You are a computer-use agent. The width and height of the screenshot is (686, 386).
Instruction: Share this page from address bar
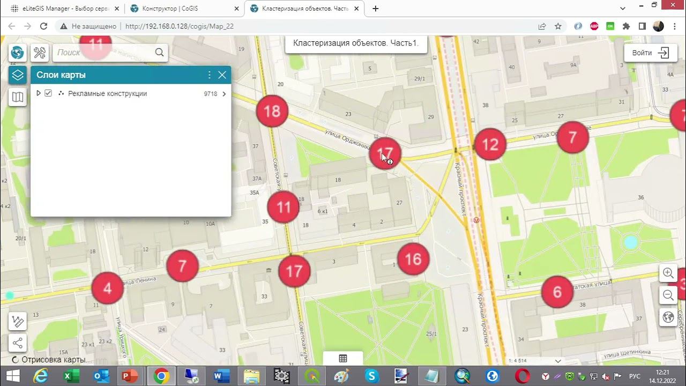tap(542, 26)
